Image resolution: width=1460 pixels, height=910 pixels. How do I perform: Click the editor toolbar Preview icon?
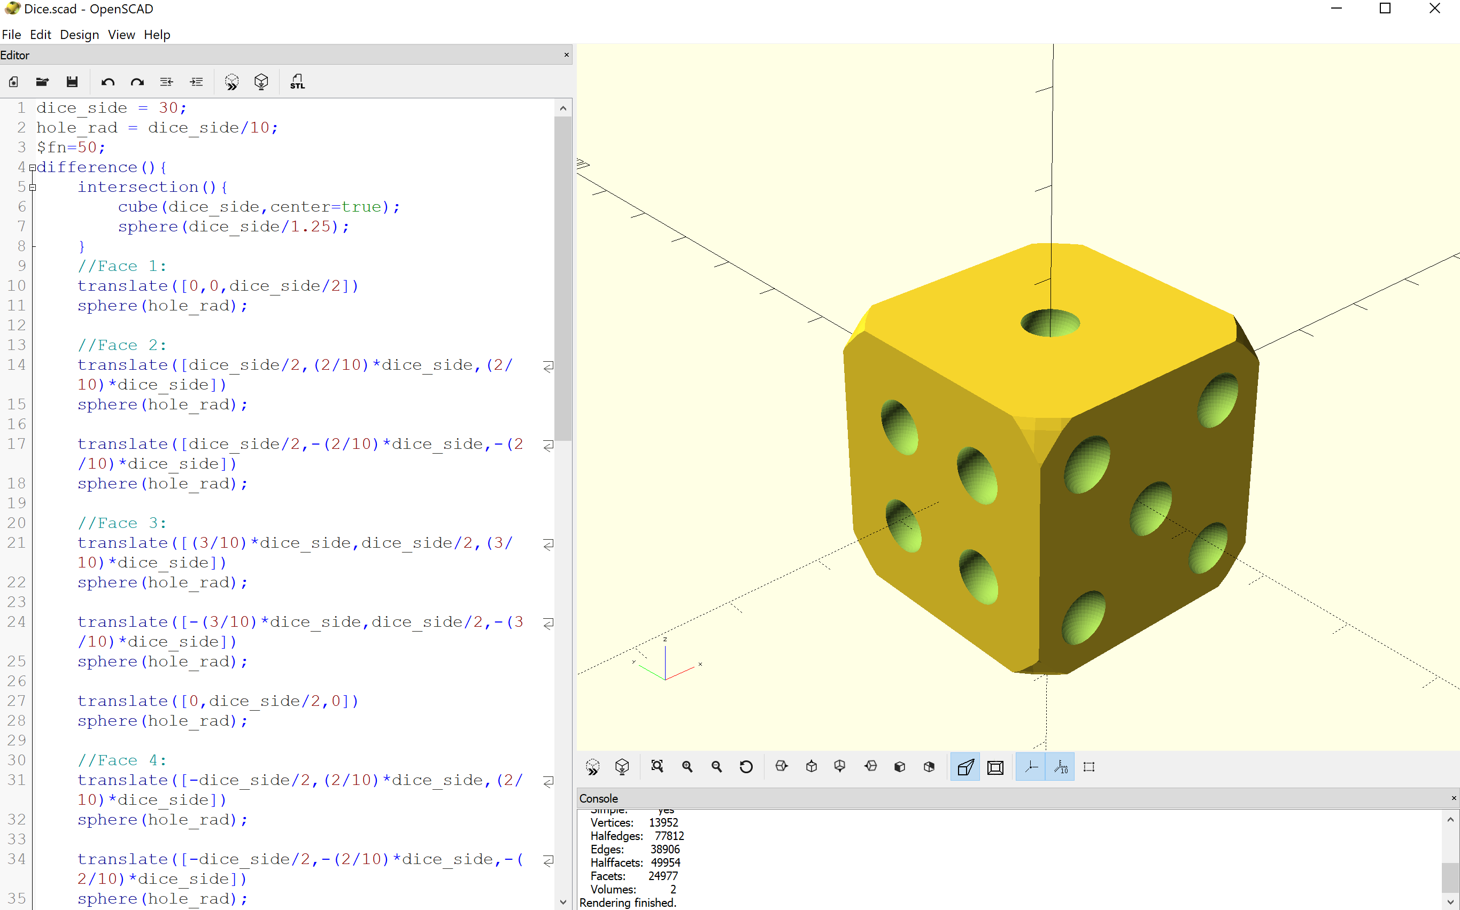(x=231, y=82)
